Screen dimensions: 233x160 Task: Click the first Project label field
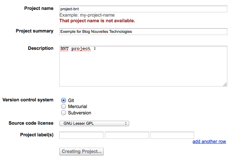[x=81, y=135]
